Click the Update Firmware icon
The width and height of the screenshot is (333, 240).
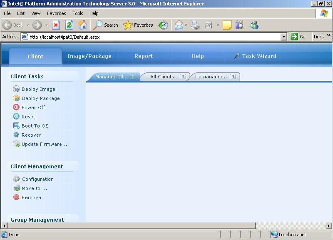click(16, 144)
